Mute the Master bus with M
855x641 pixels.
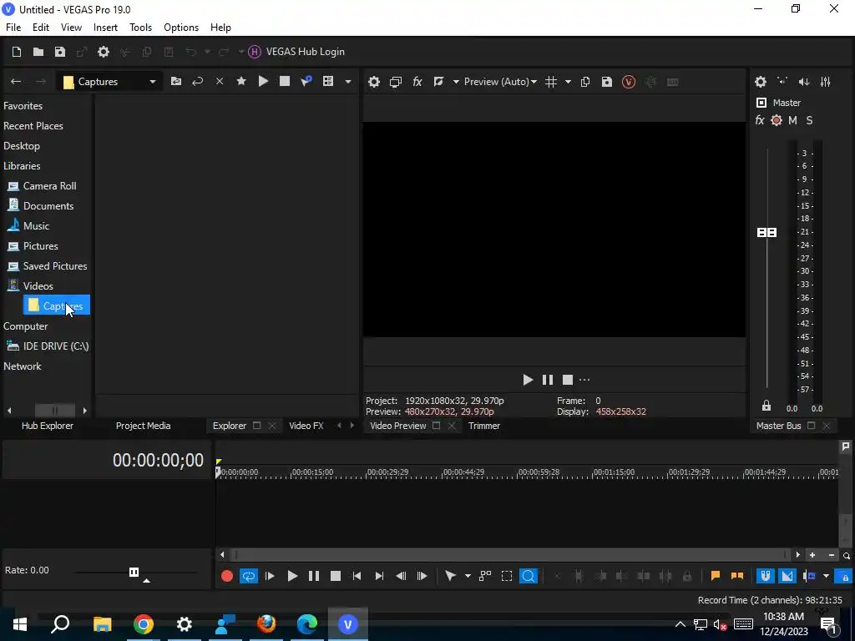click(x=793, y=120)
